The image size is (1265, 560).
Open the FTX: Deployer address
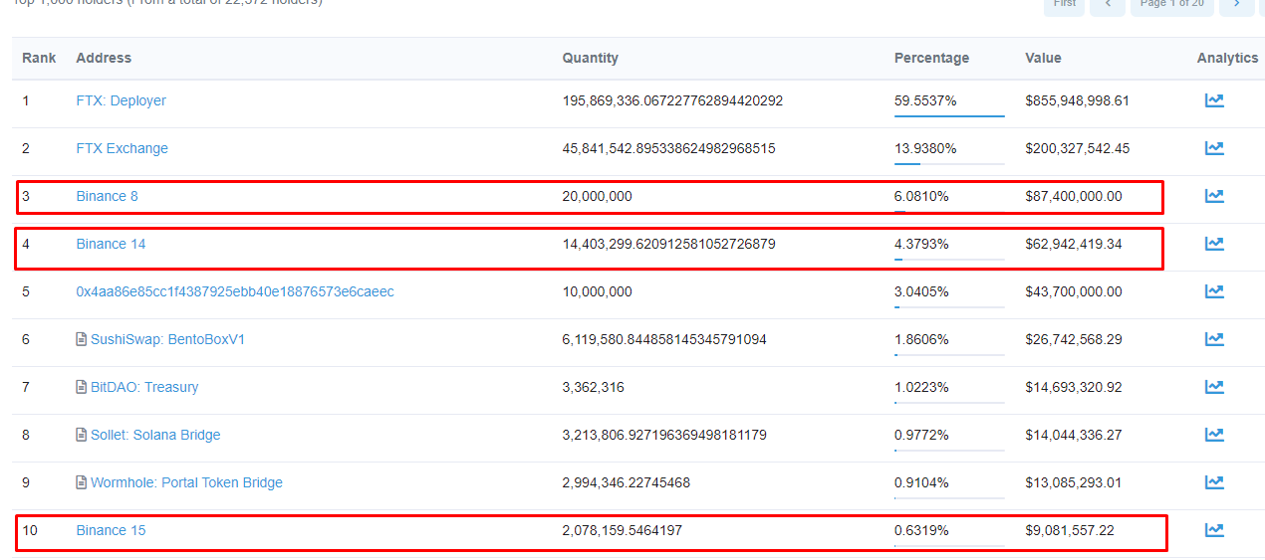pos(122,100)
